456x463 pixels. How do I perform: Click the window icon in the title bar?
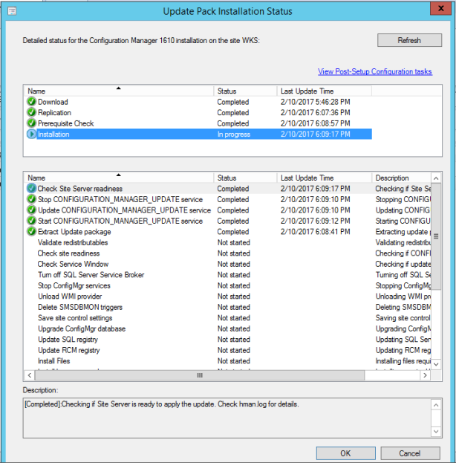[x=12, y=11]
